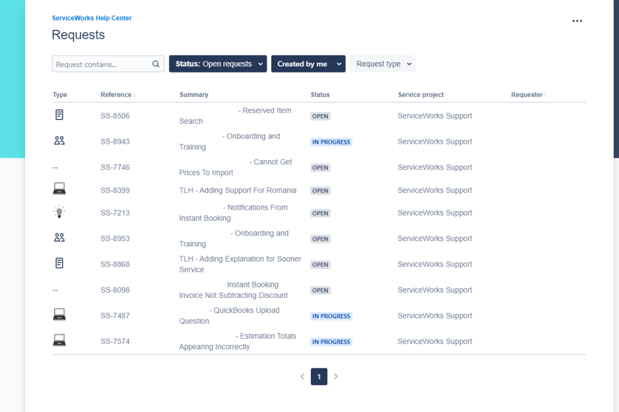This screenshot has height=412, width=619.
Task: Open the Created by me dropdown
Action: (308, 64)
